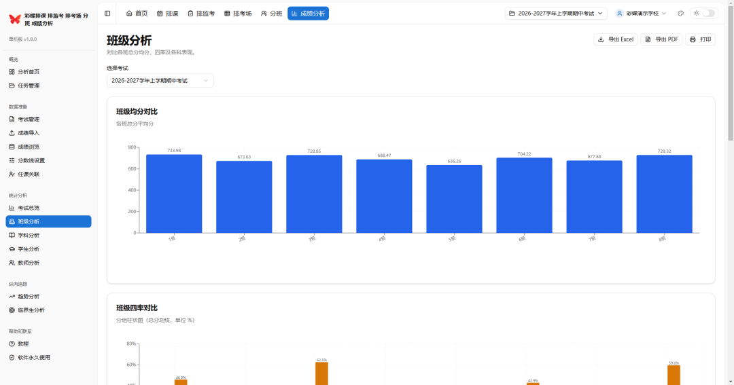The width and height of the screenshot is (734, 385).
Task: Click the orange 62.6% bar in 班级四率对比
Action: click(321, 373)
